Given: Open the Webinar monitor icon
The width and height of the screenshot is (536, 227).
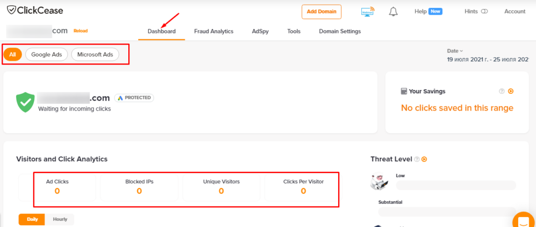Looking at the screenshot, I should tap(367, 12).
